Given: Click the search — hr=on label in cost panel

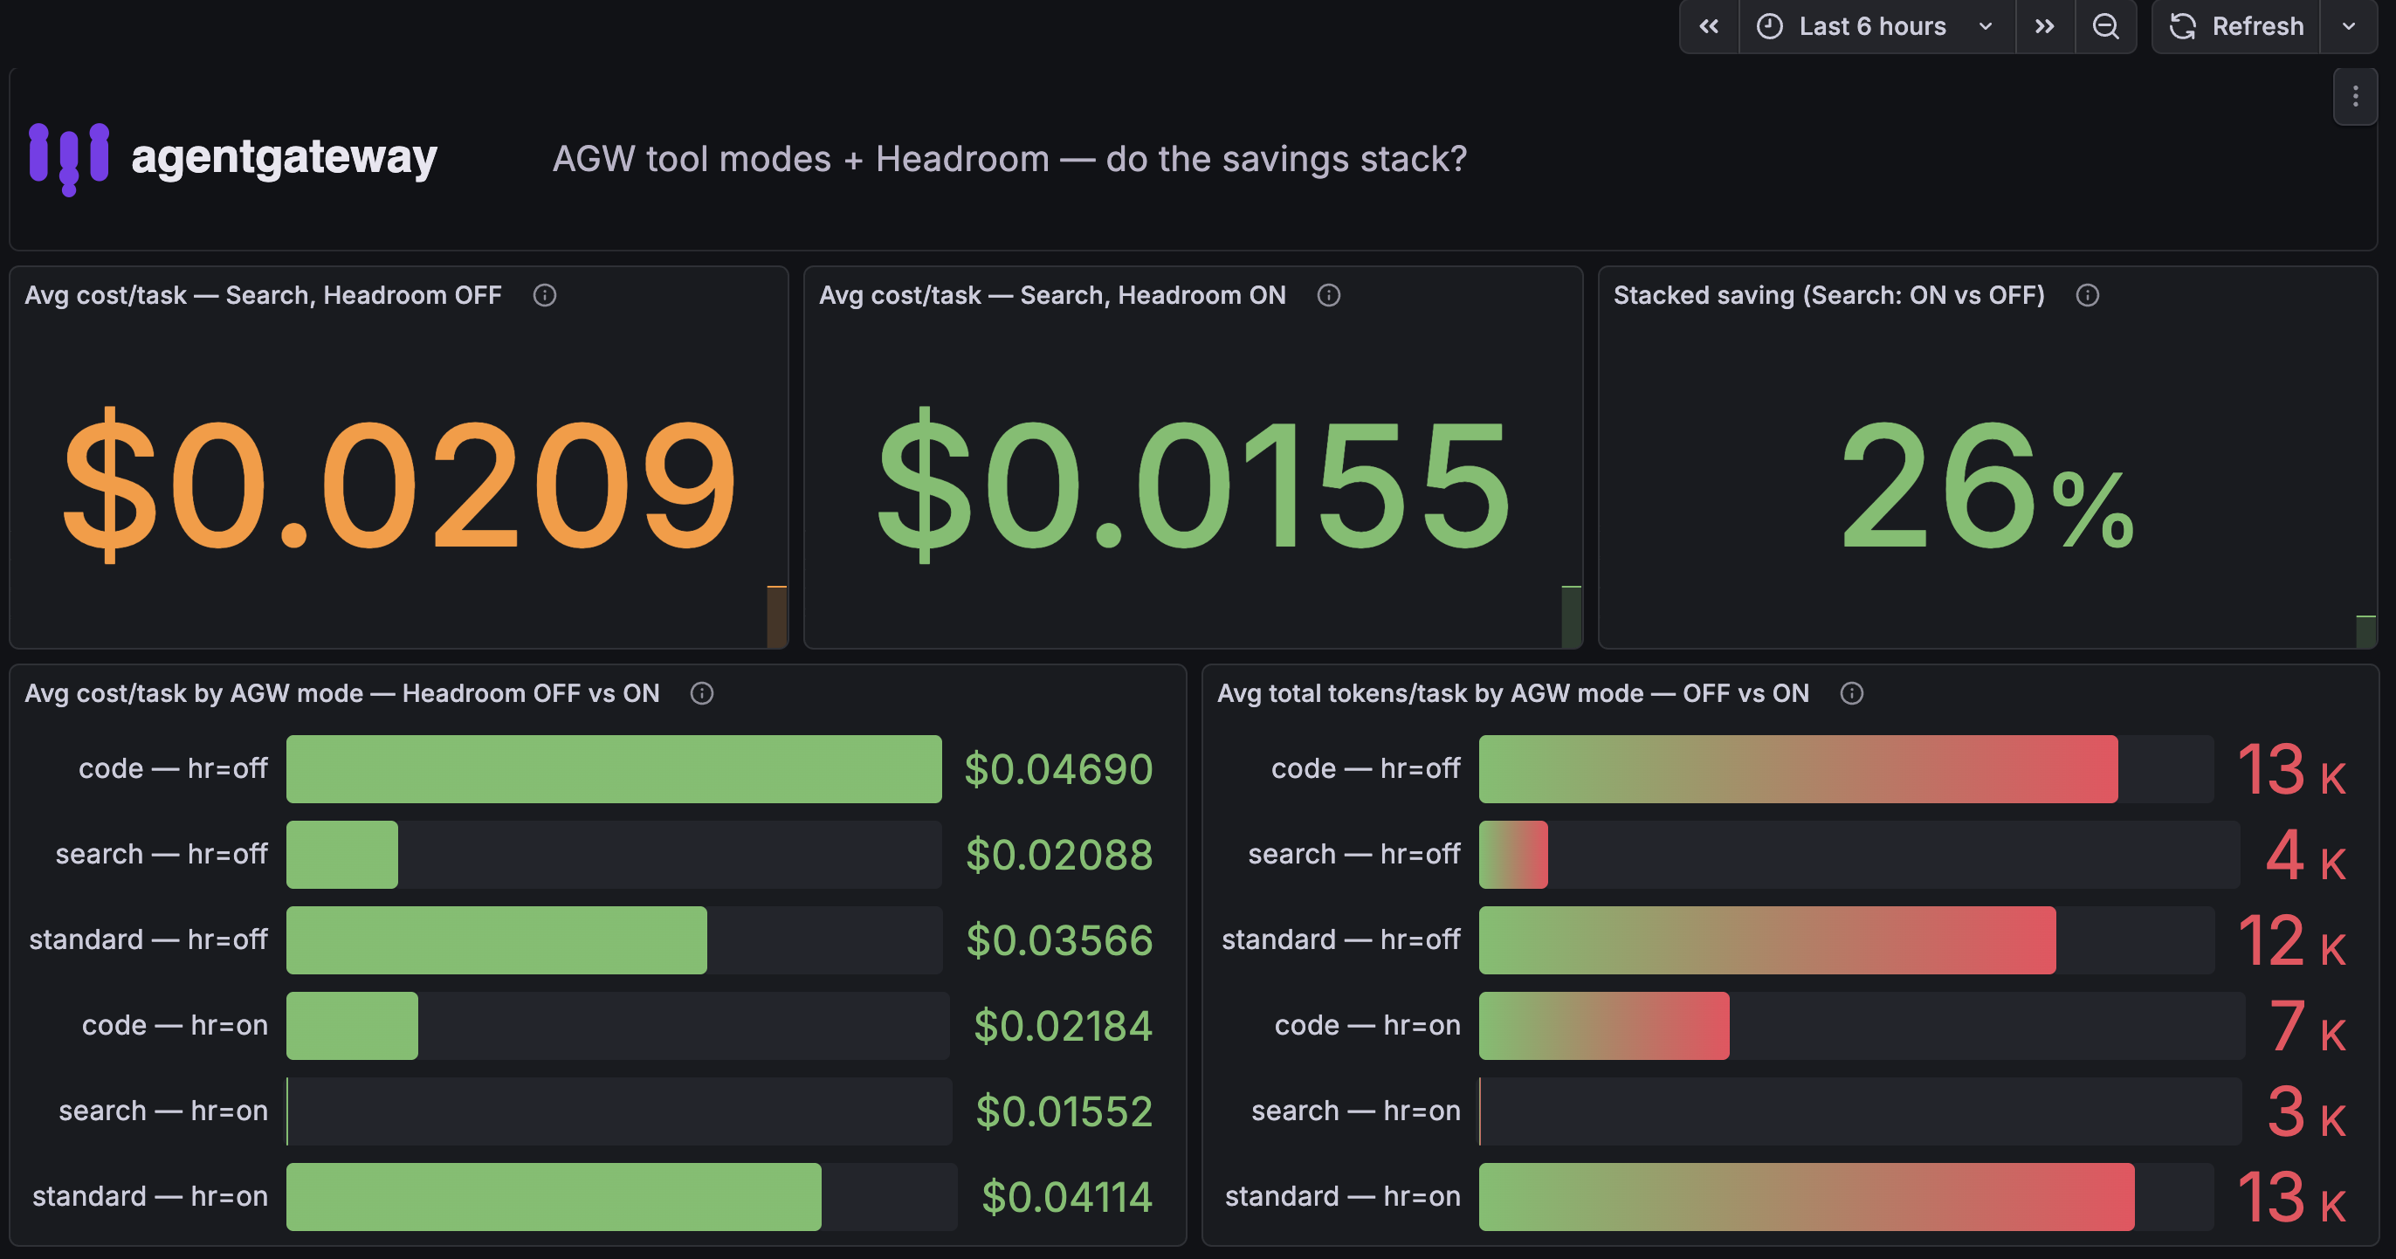Looking at the screenshot, I should pyautogui.click(x=162, y=1111).
